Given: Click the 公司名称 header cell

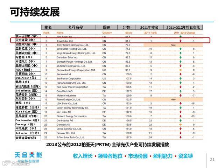Looking at the screenshot, I should tap(76, 27).
